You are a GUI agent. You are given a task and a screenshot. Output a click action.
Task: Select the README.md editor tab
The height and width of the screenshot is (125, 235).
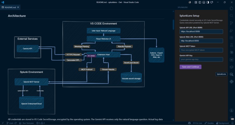pyautogui.click(x=10, y=7)
